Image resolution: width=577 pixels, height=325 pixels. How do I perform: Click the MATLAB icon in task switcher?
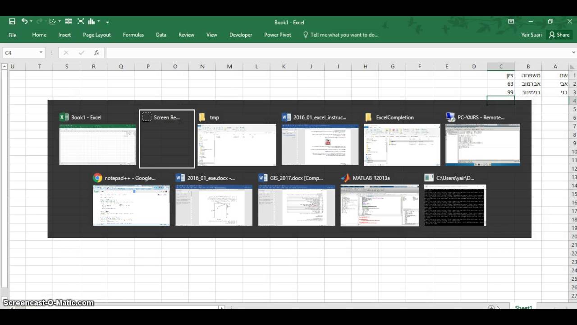345,178
